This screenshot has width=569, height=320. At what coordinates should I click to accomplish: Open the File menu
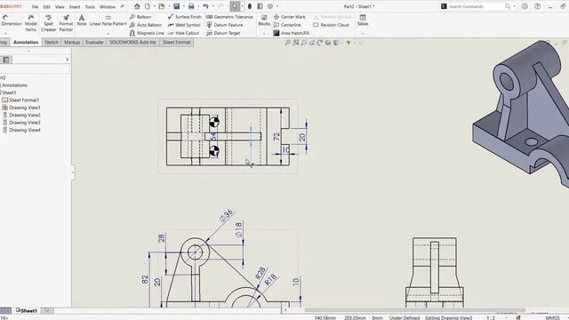click(35, 6)
